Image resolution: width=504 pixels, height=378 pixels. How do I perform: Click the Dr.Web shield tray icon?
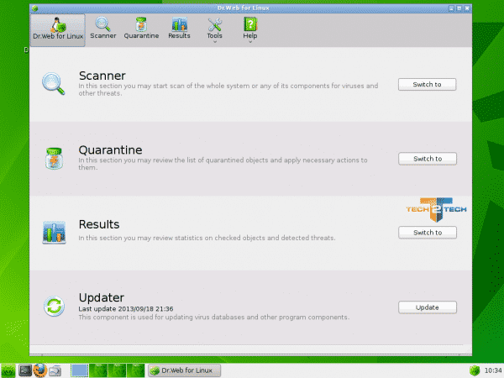click(475, 370)
